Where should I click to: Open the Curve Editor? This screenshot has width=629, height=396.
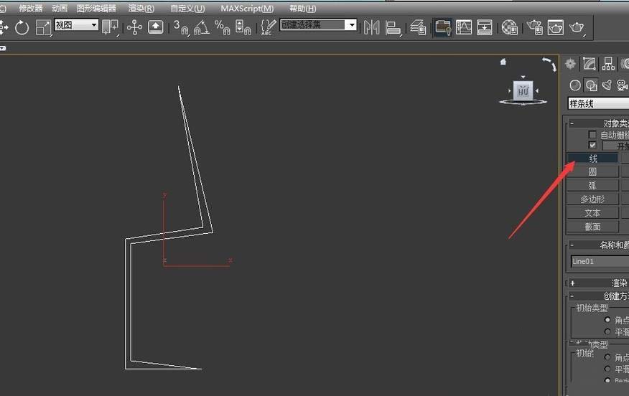click(x=464, y=28)
